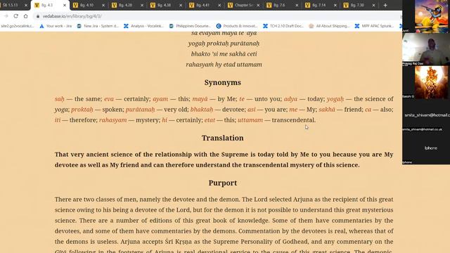
Task: Click the verse line 'yogaḥ proktaḥ purātanaḥ'
Action: [224, 44]
